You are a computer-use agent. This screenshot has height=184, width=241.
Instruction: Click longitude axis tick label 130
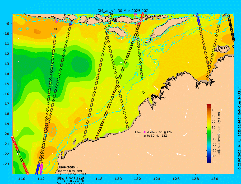coord(215,179)
